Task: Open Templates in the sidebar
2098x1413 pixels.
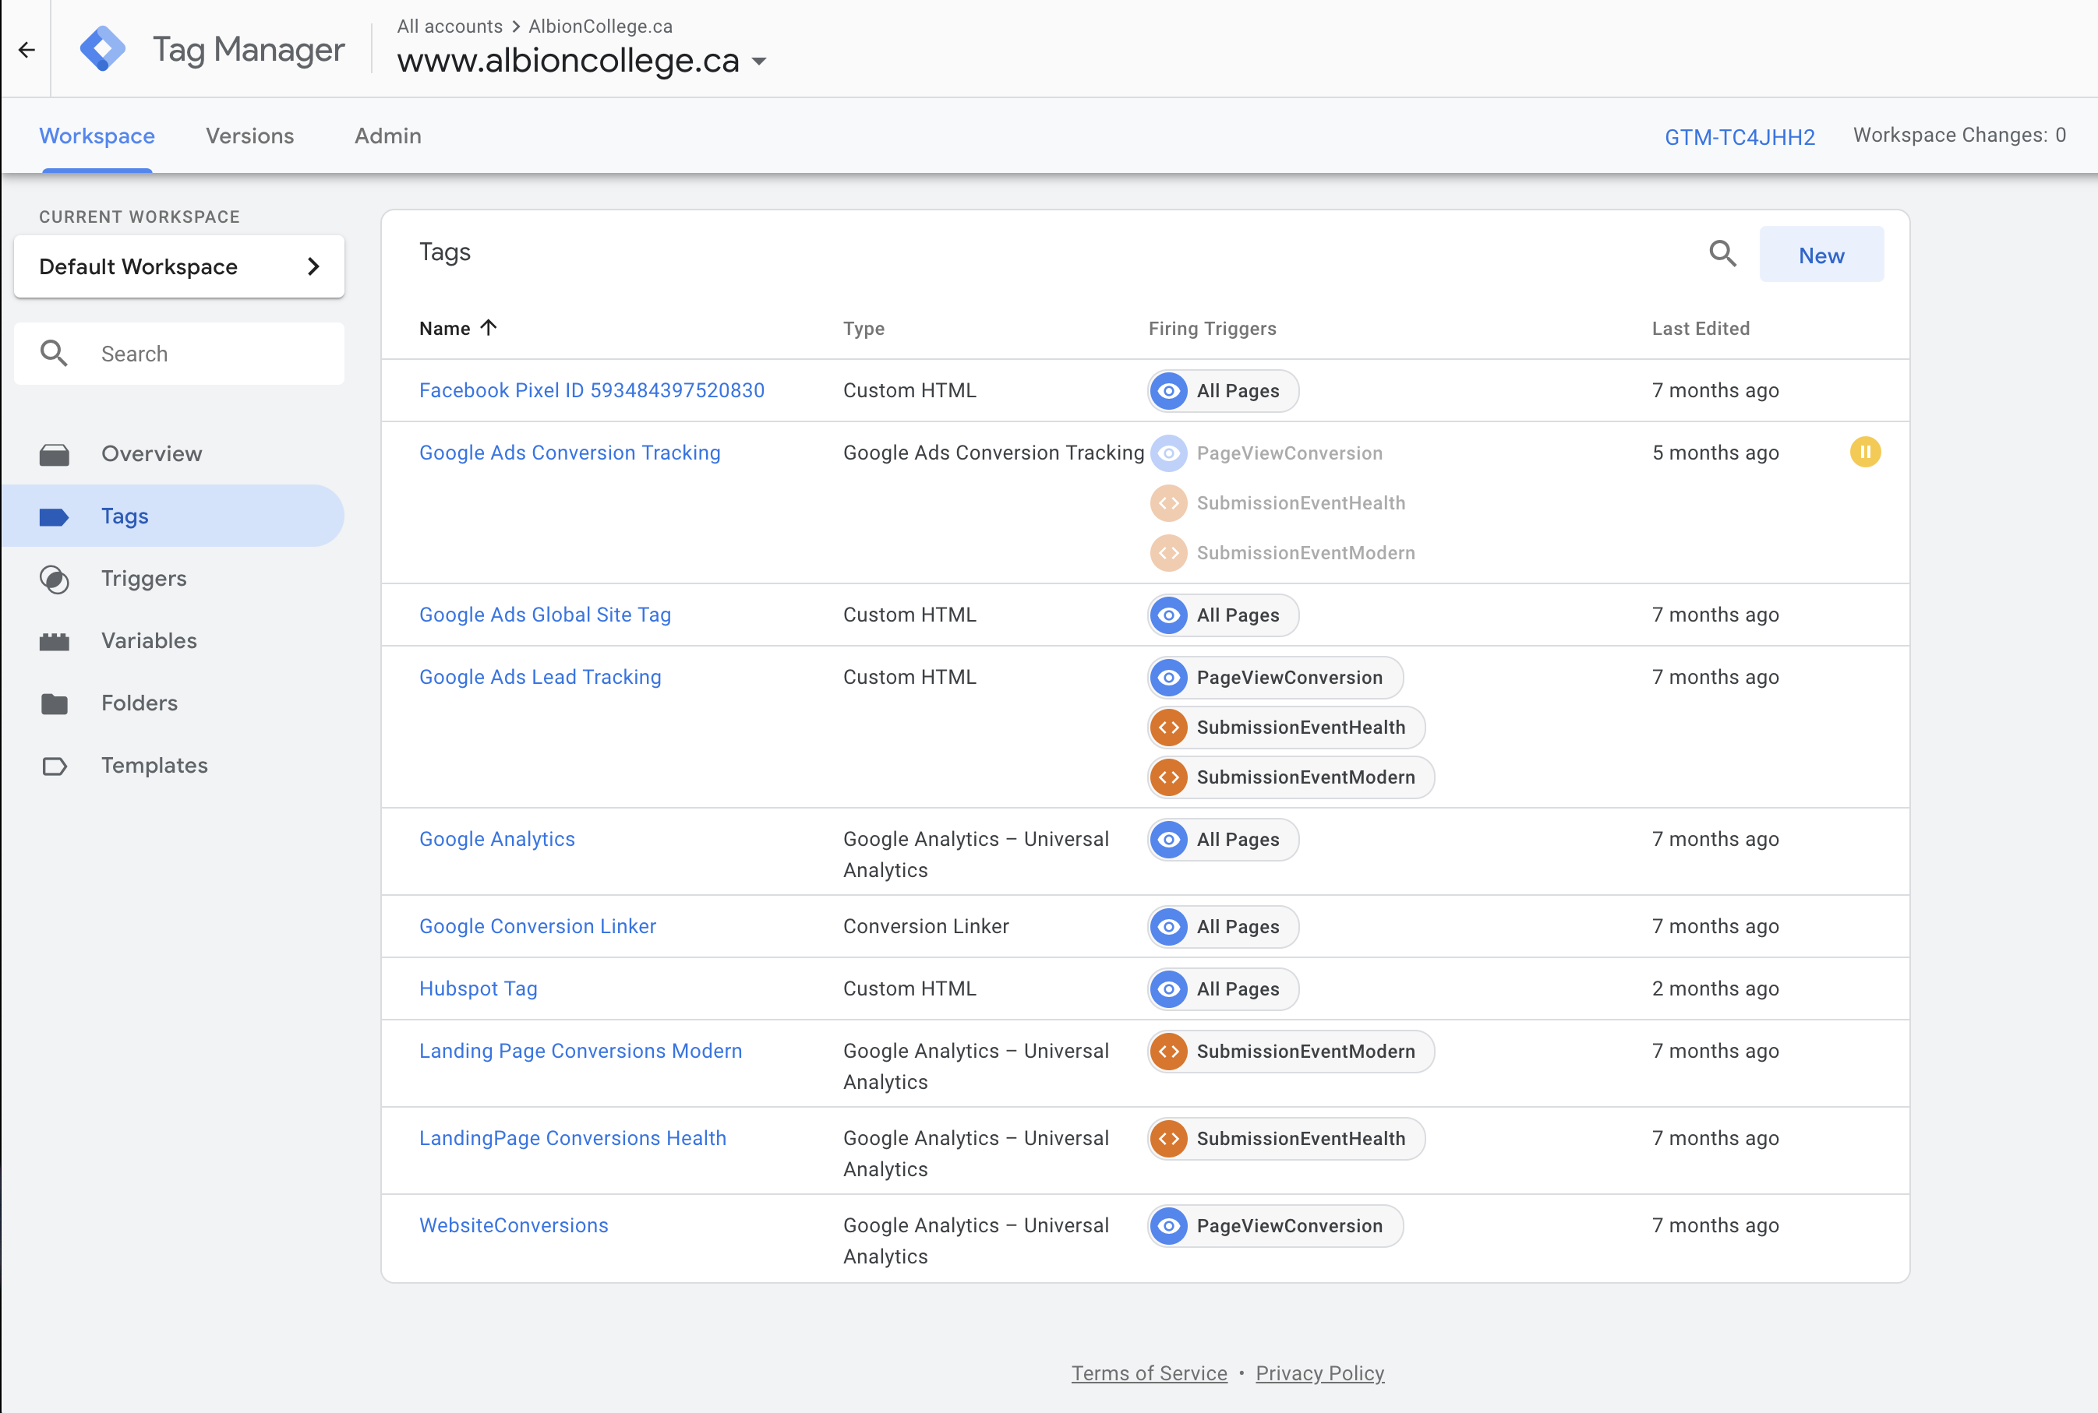Action: [154, 765]
